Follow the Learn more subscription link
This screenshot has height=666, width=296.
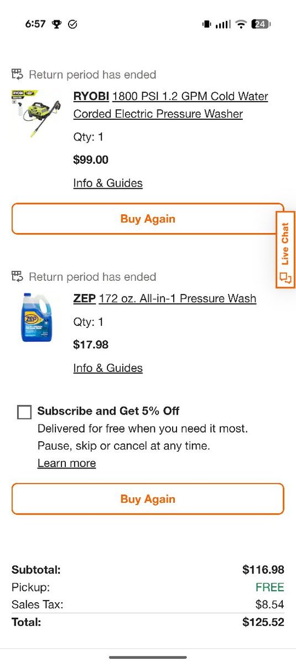click(x=66, y=463)
